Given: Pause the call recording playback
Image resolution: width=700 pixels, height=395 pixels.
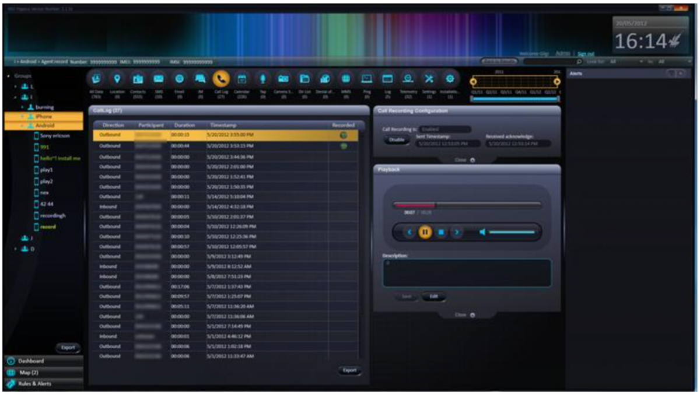Looking at the screenshot, I should [x=425, y=232].
